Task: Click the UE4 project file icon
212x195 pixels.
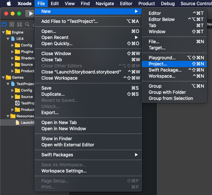Action: click(13, 39)
